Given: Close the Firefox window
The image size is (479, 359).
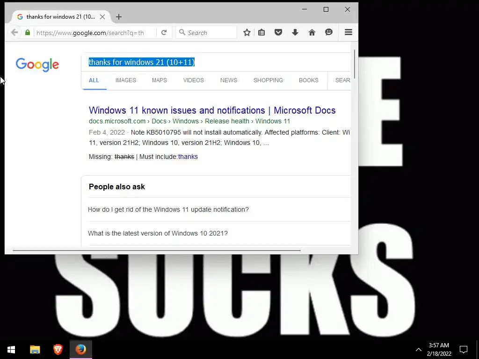Looking at the screenshot, I should (x=348, y=9).
